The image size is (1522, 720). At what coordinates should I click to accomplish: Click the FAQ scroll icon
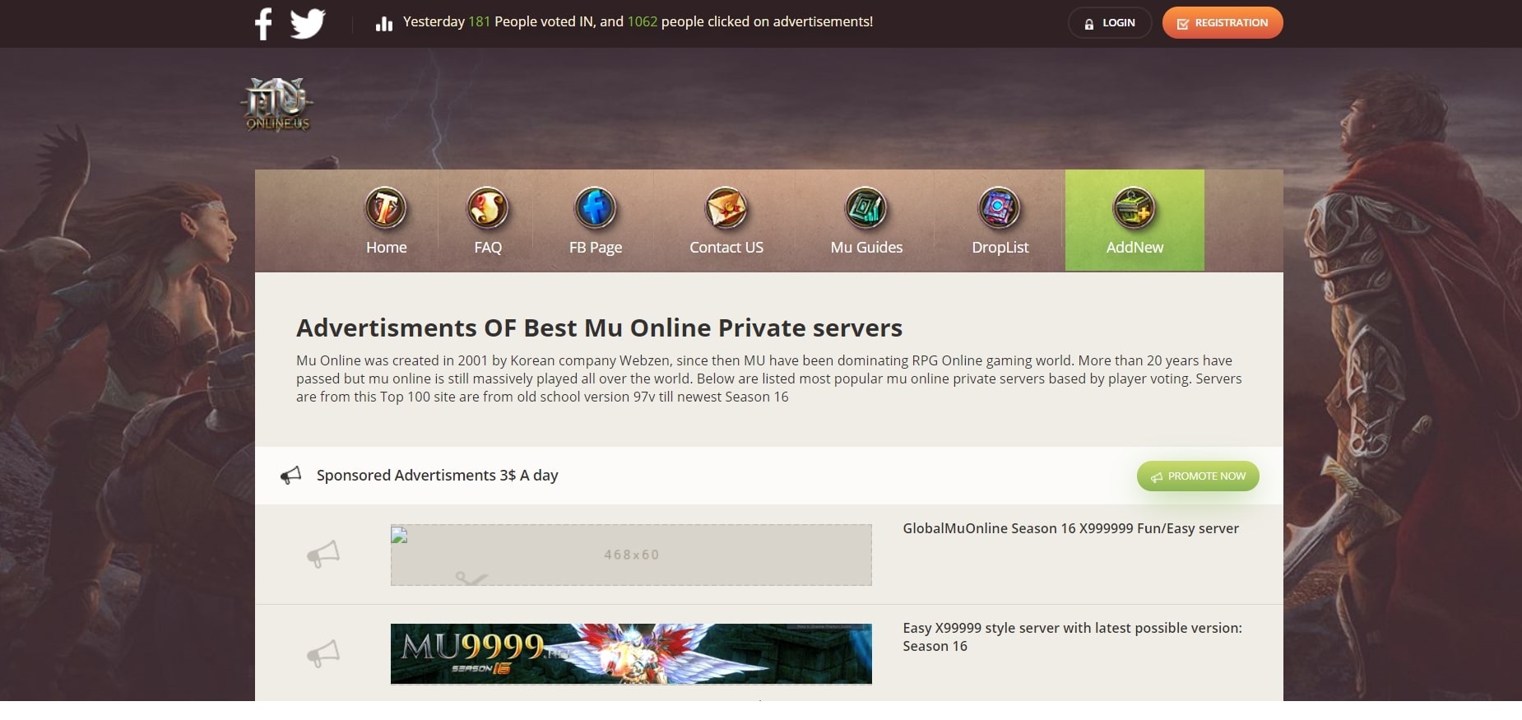(x=487, y=207)
